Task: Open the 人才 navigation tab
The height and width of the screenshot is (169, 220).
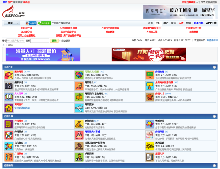Action: click(181, 23)
